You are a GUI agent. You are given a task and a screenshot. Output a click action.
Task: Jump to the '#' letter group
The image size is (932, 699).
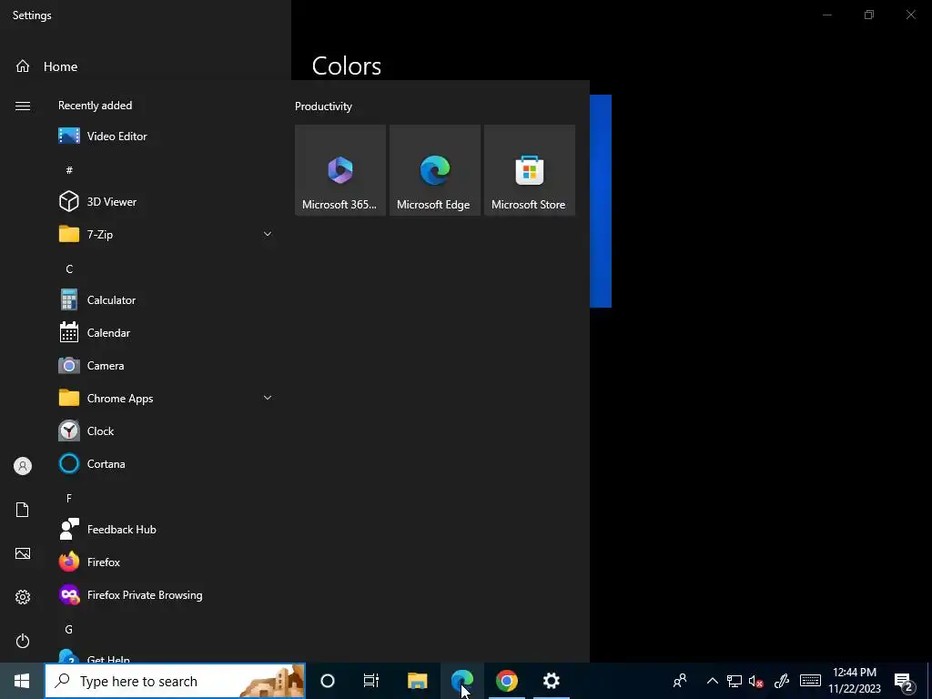click(69, 170)
